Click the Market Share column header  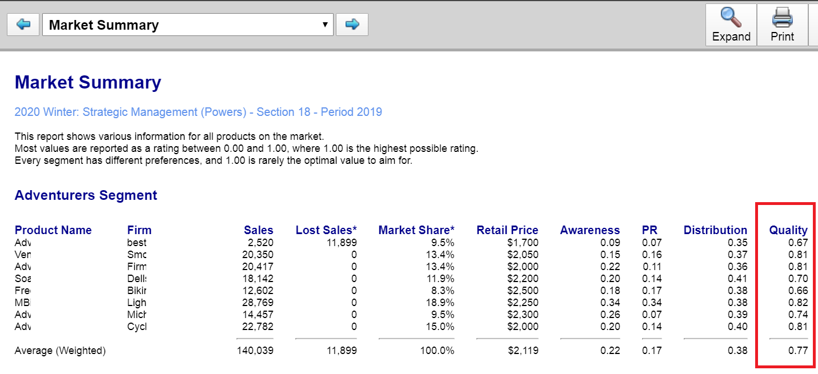(x=416, y=230)
